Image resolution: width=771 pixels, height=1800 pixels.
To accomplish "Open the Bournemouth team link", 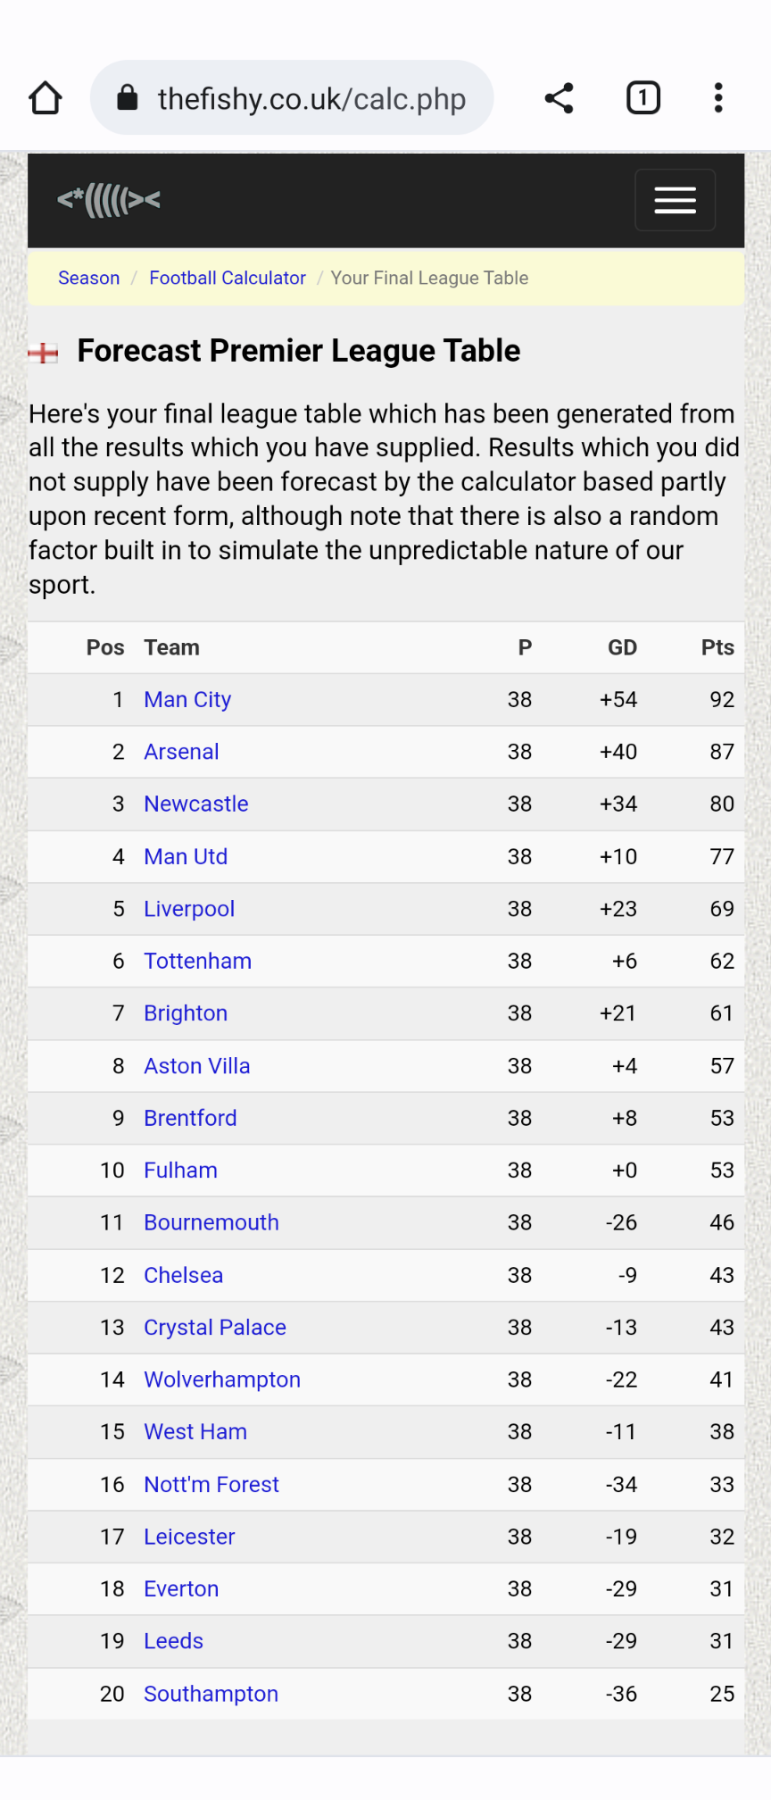I will click(x=211, y=1223).
